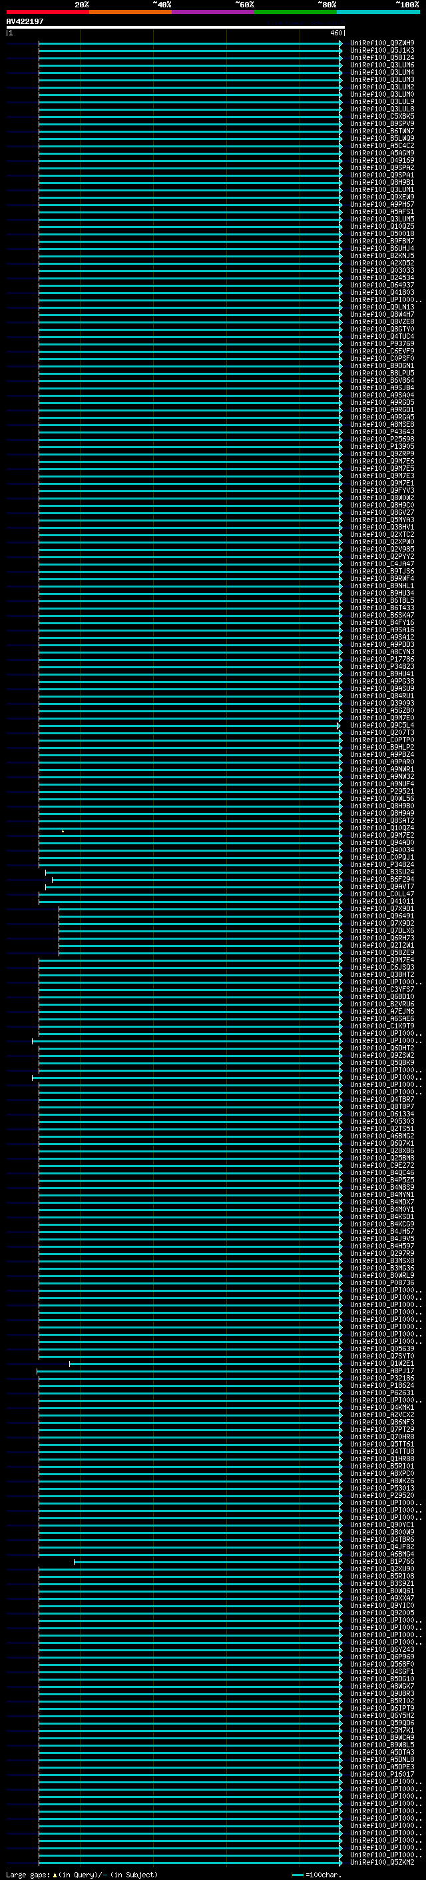Select hit label UniRef100_P43643
The image size is (426, 1880).
(382, 432)
